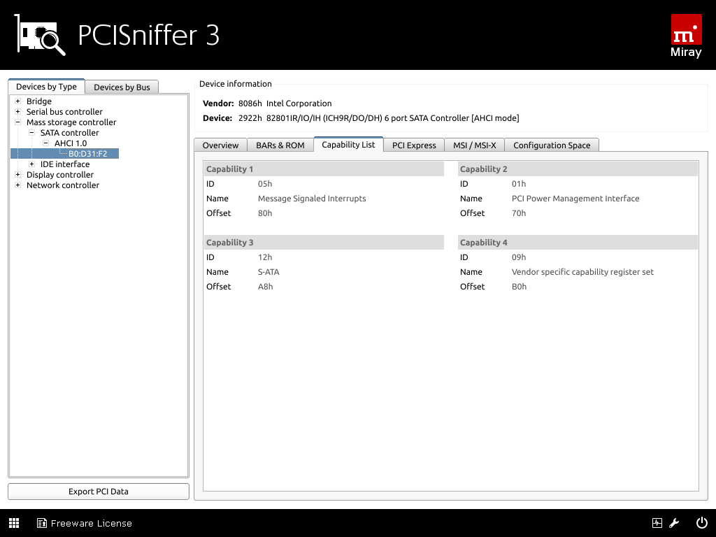Click the Message Signaled Interrupts name value

(x=312, y=199)
